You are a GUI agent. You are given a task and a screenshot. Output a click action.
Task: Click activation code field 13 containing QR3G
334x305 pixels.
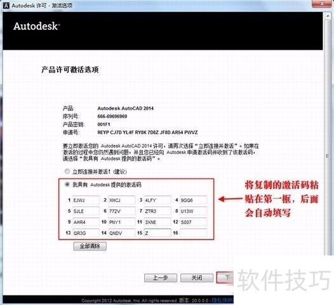click(x=86, y=233)
